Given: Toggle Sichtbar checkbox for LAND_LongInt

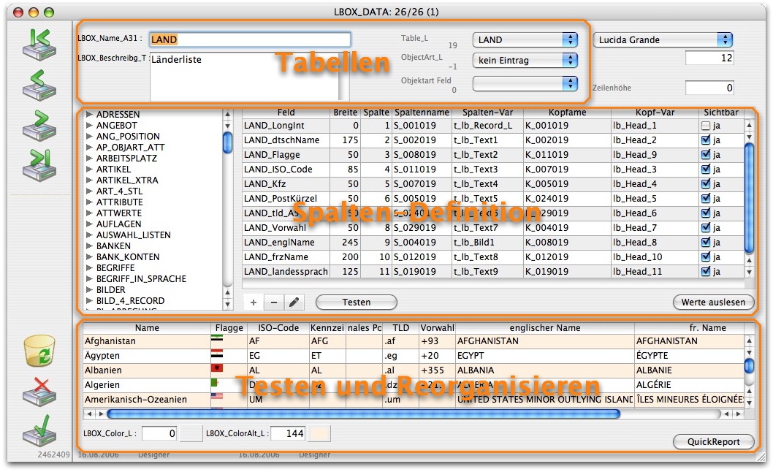Looking at the screenshot, I should tap(706, 126).
